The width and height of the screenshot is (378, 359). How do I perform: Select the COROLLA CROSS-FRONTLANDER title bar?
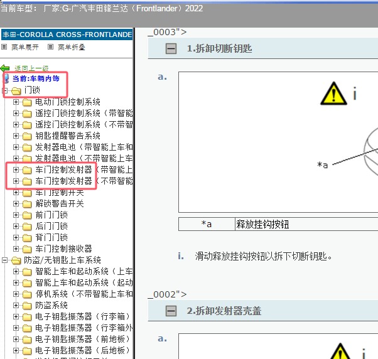pos(67,35)
